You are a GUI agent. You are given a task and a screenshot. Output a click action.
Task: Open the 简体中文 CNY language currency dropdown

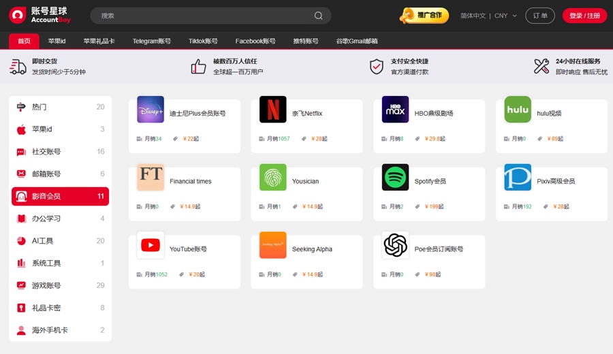[x=488, y=16]
